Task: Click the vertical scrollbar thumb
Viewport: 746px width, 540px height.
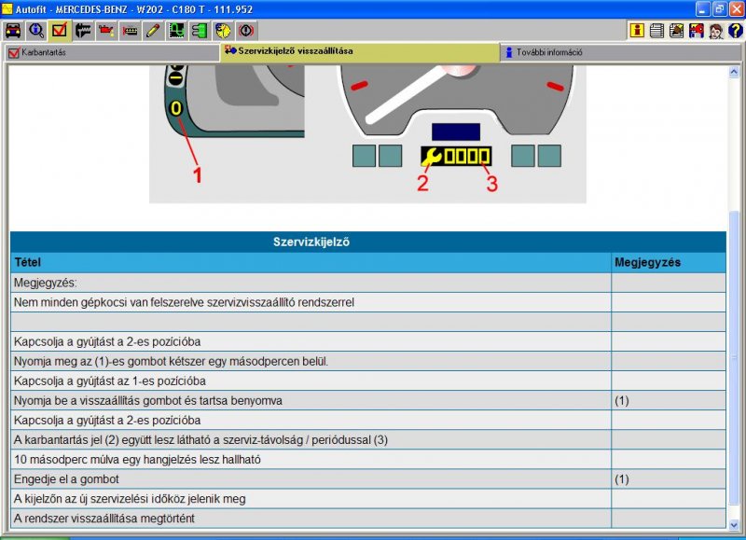Action: (734, 357)
